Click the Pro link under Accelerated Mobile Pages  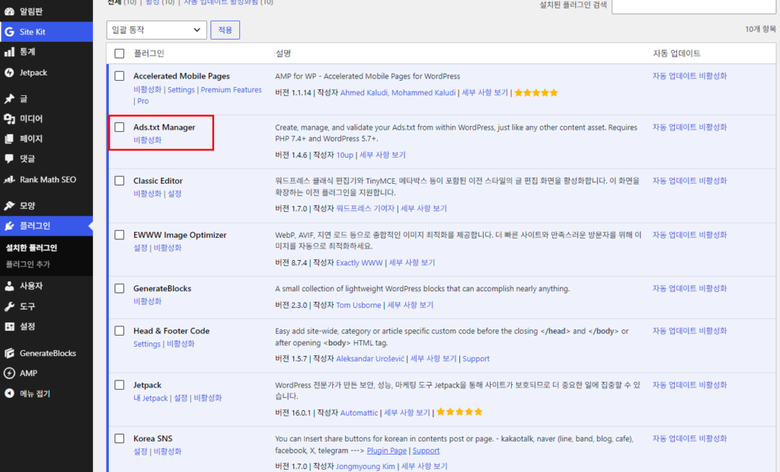[142, 101]
